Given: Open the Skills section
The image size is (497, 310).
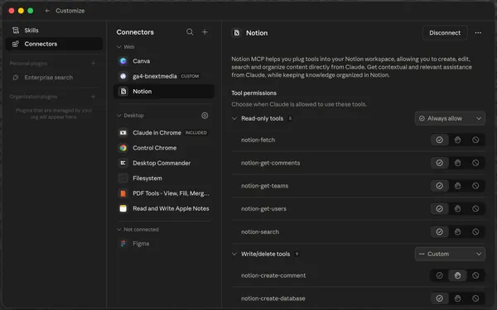Looking at the screenshot, I should coord(54,31).
